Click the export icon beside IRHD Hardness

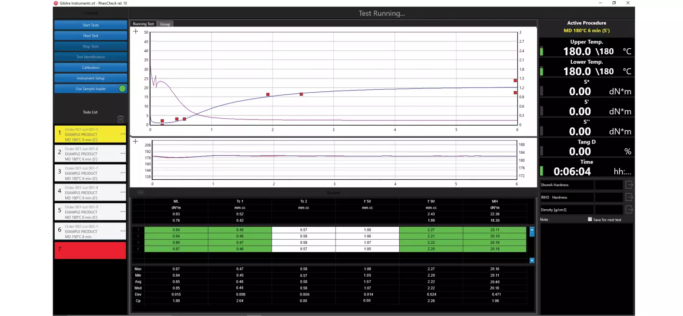pos(629,197)
